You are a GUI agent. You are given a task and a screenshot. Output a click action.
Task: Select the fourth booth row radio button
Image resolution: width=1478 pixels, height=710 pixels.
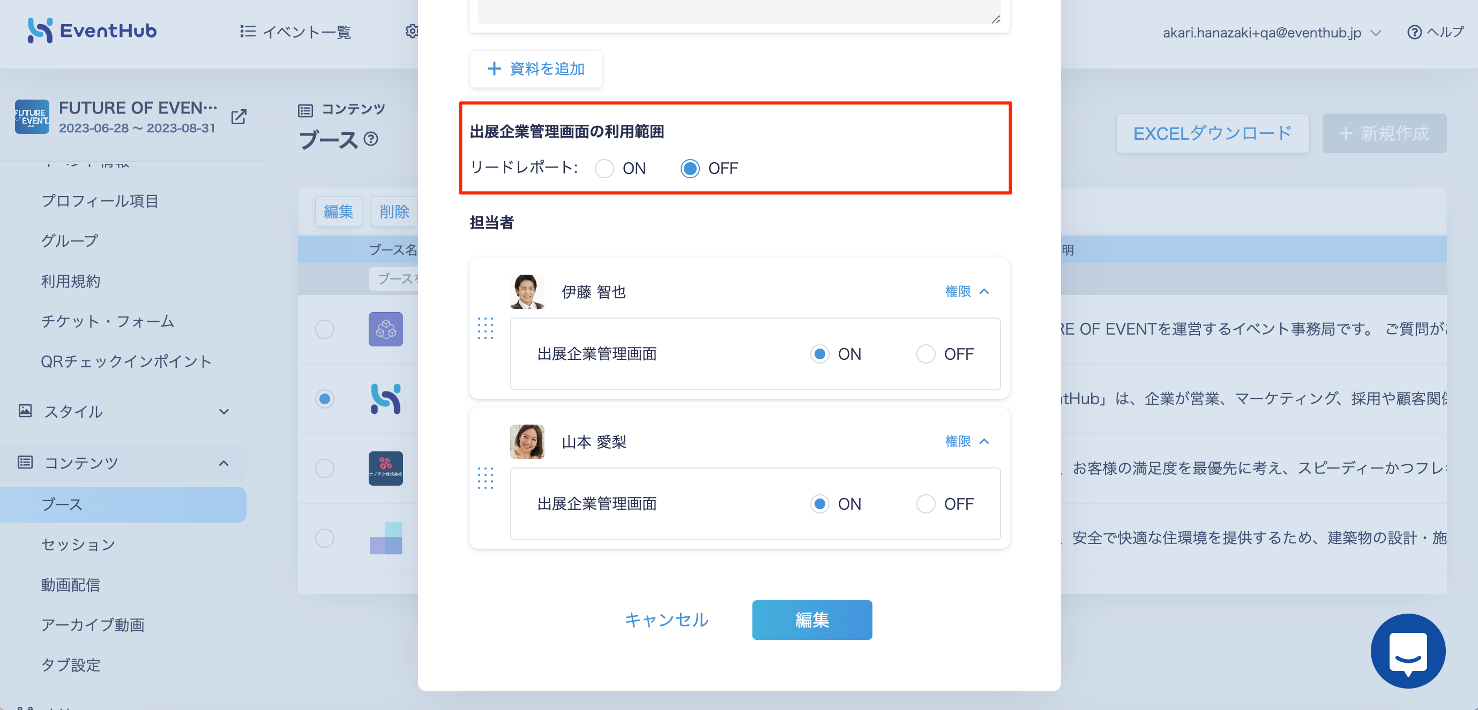325,538
